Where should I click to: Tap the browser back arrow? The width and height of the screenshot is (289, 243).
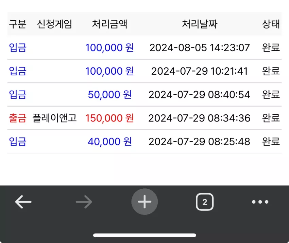(x=23, y=202)
